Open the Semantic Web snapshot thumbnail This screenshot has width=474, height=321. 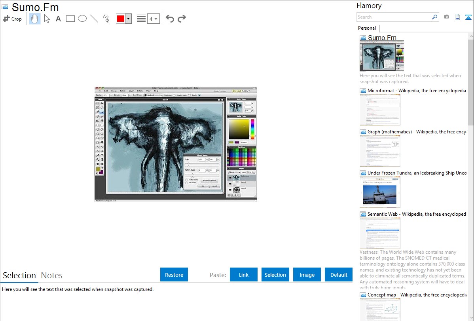point(380,233)
